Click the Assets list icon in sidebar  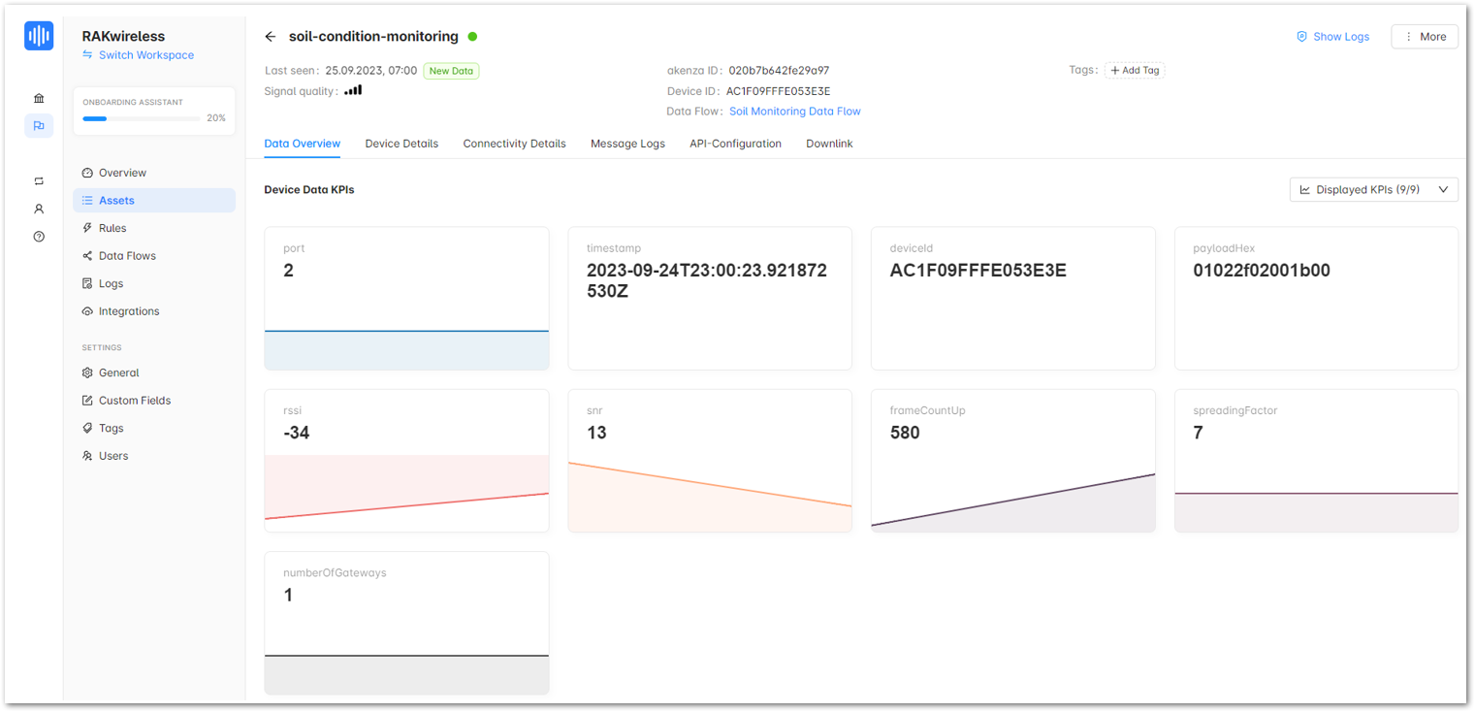point(87,201)
